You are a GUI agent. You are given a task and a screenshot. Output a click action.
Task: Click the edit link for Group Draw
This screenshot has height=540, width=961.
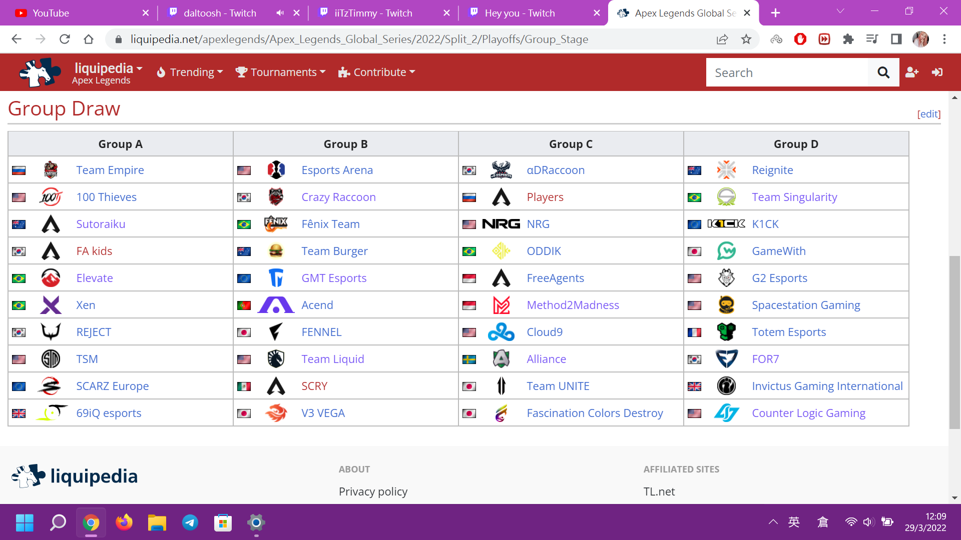pyautogui.click(x=929, y=114)
